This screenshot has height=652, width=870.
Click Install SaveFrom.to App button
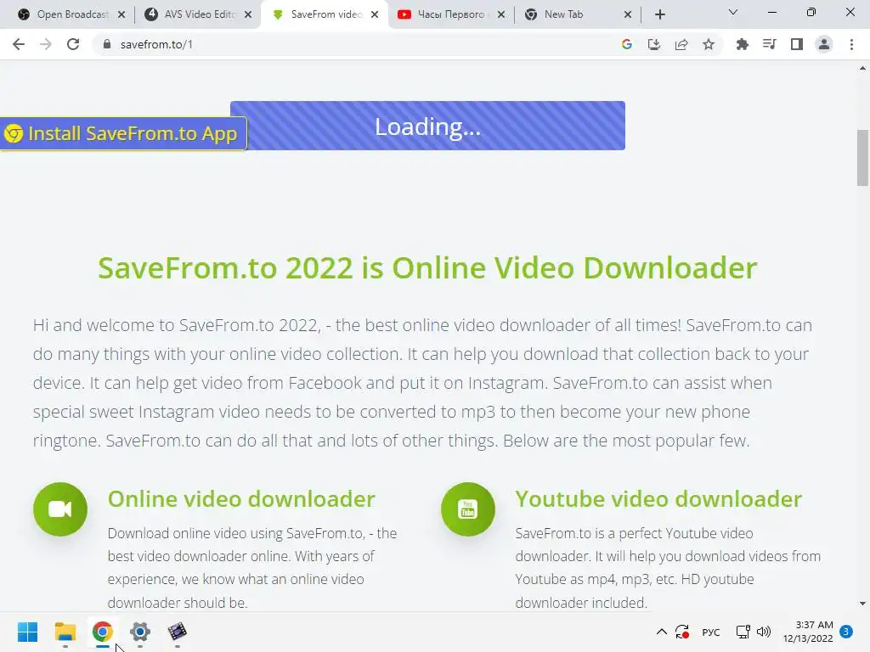(x=123, y=133)
